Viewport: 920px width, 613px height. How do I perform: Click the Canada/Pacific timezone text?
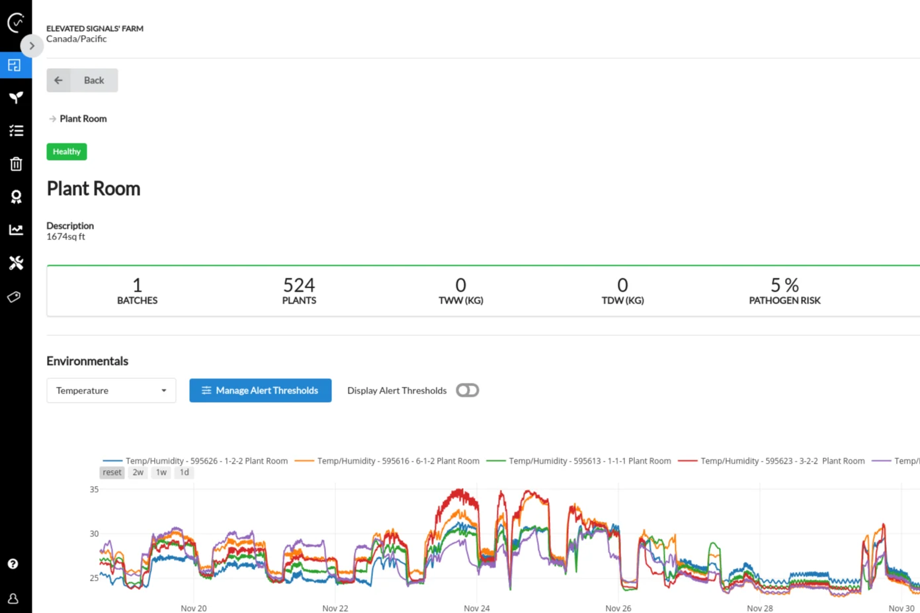pyautogui.click(x=76, y=39)
